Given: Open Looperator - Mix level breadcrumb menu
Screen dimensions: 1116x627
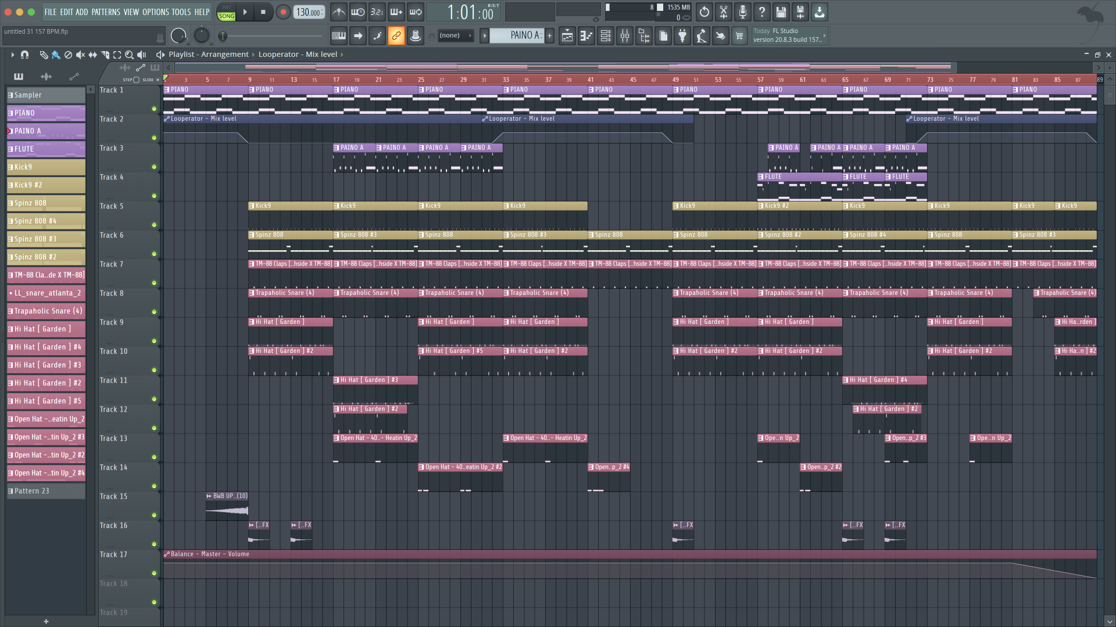Looking at the screenshot, I should click(x=298, y=55).
